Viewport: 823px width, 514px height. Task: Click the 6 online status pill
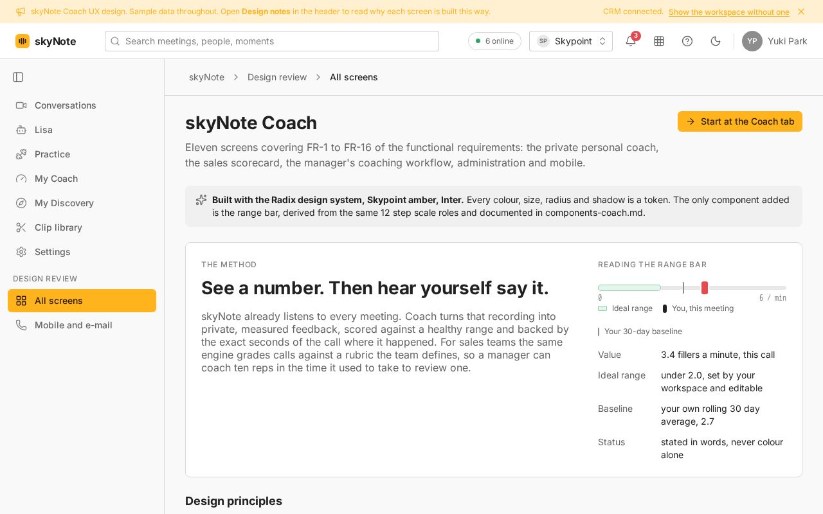coord(494,41)
